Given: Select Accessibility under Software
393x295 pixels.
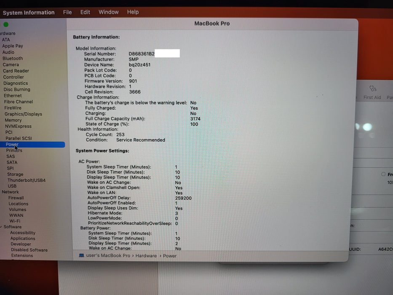Looking at the screenshot, I should (23, 233).
